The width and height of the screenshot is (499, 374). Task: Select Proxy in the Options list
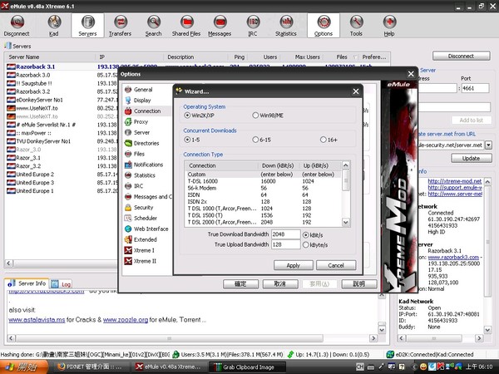pyautogui.click(x=141, y=122)
